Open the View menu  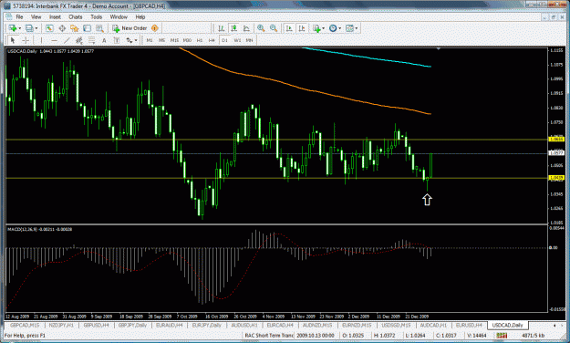(x=36, y=16)
